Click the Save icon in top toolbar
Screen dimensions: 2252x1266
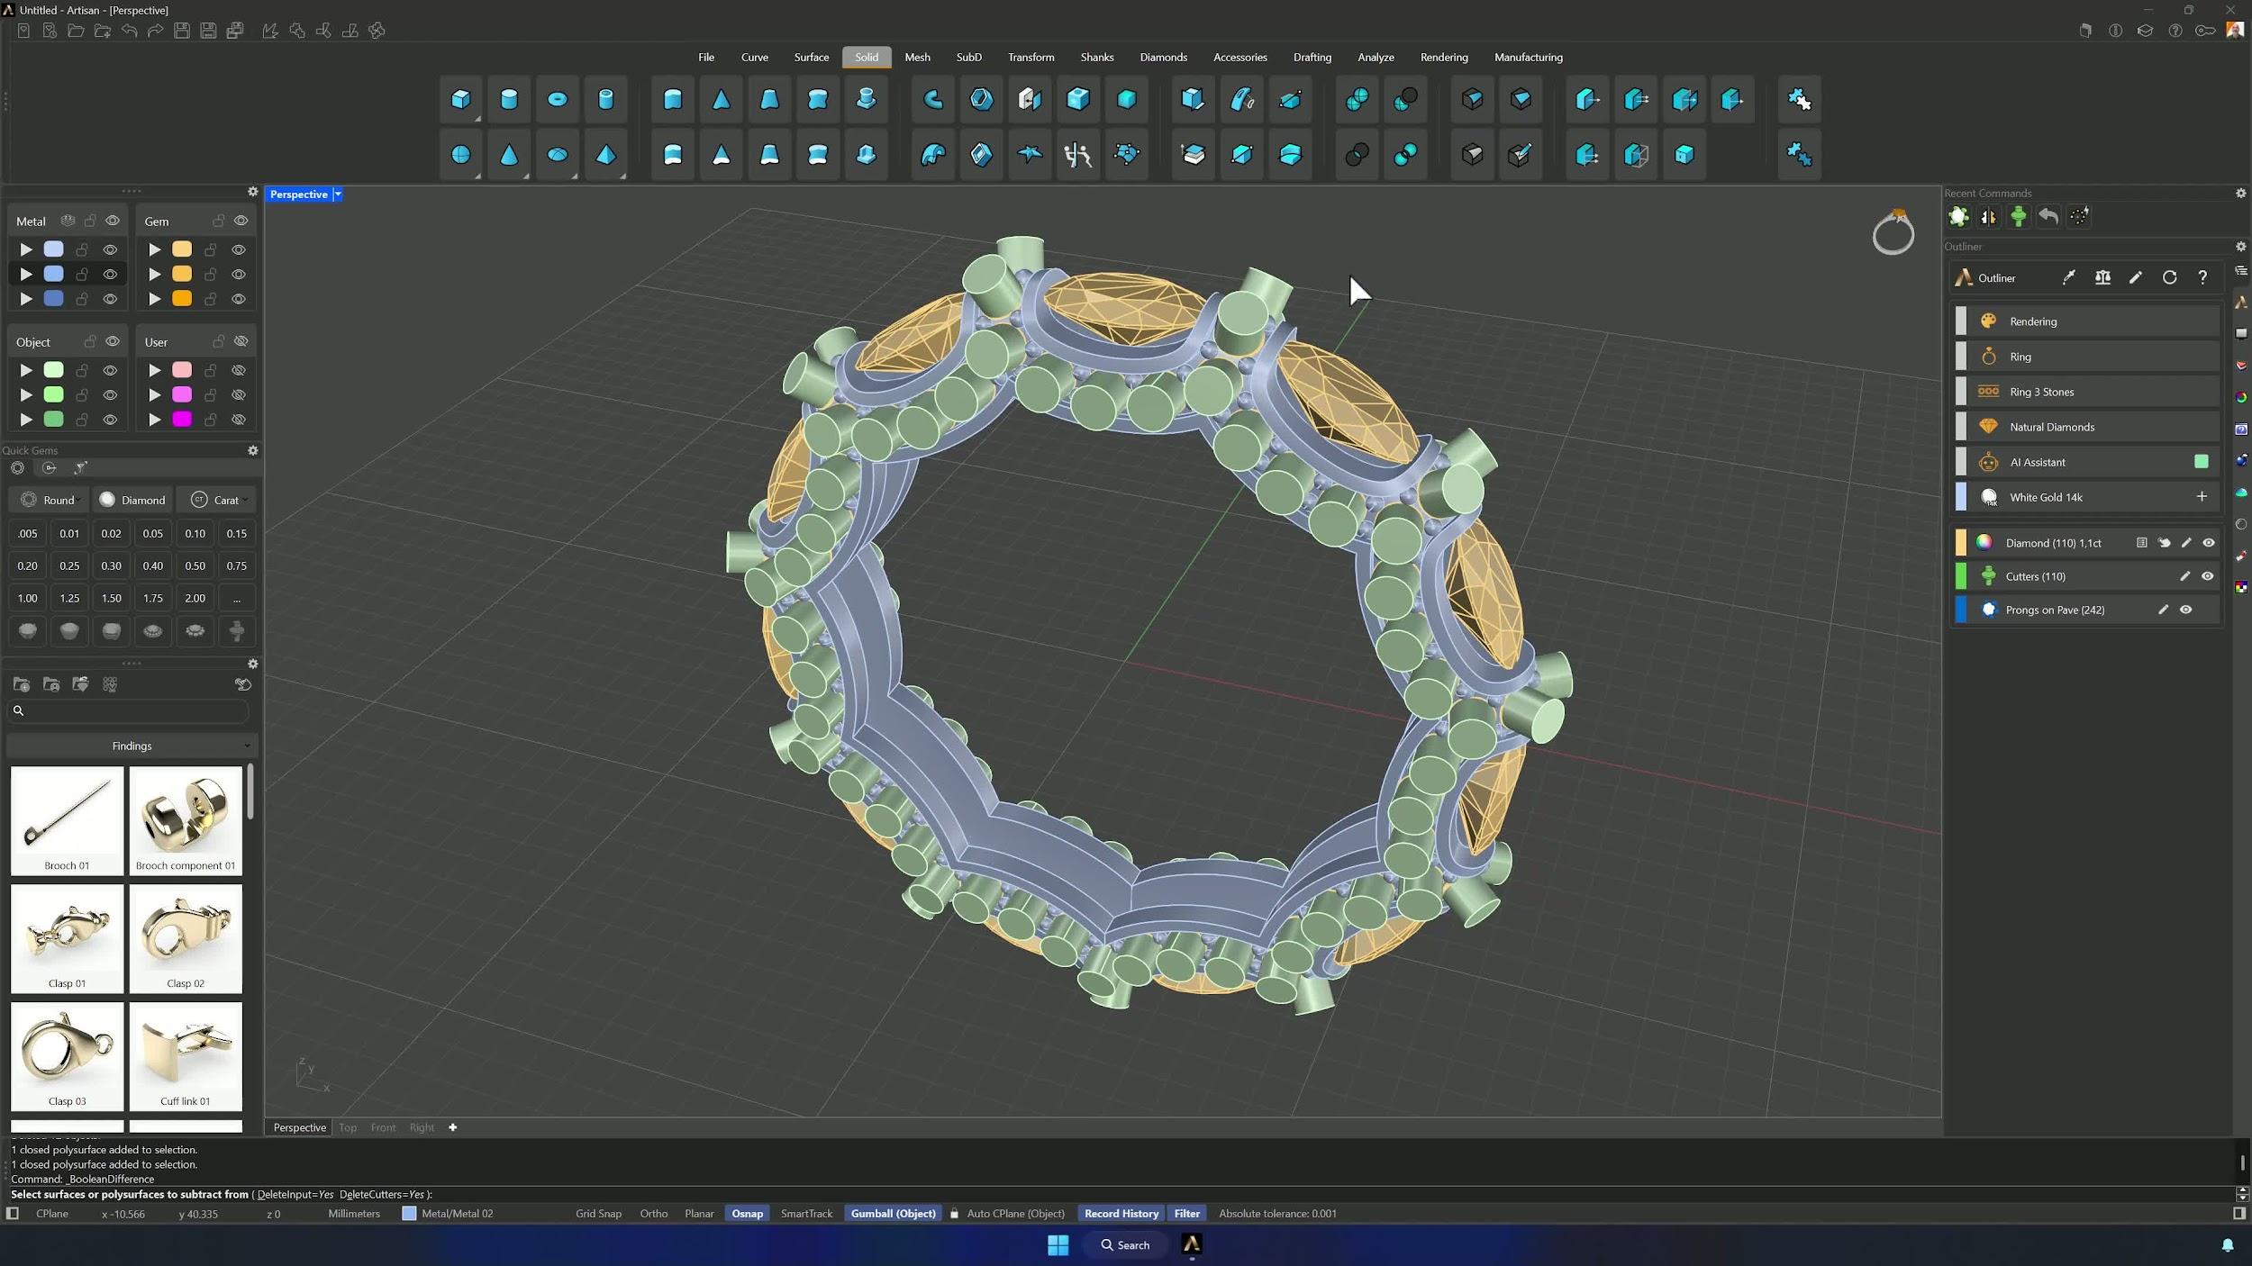(x=182, y=31)
